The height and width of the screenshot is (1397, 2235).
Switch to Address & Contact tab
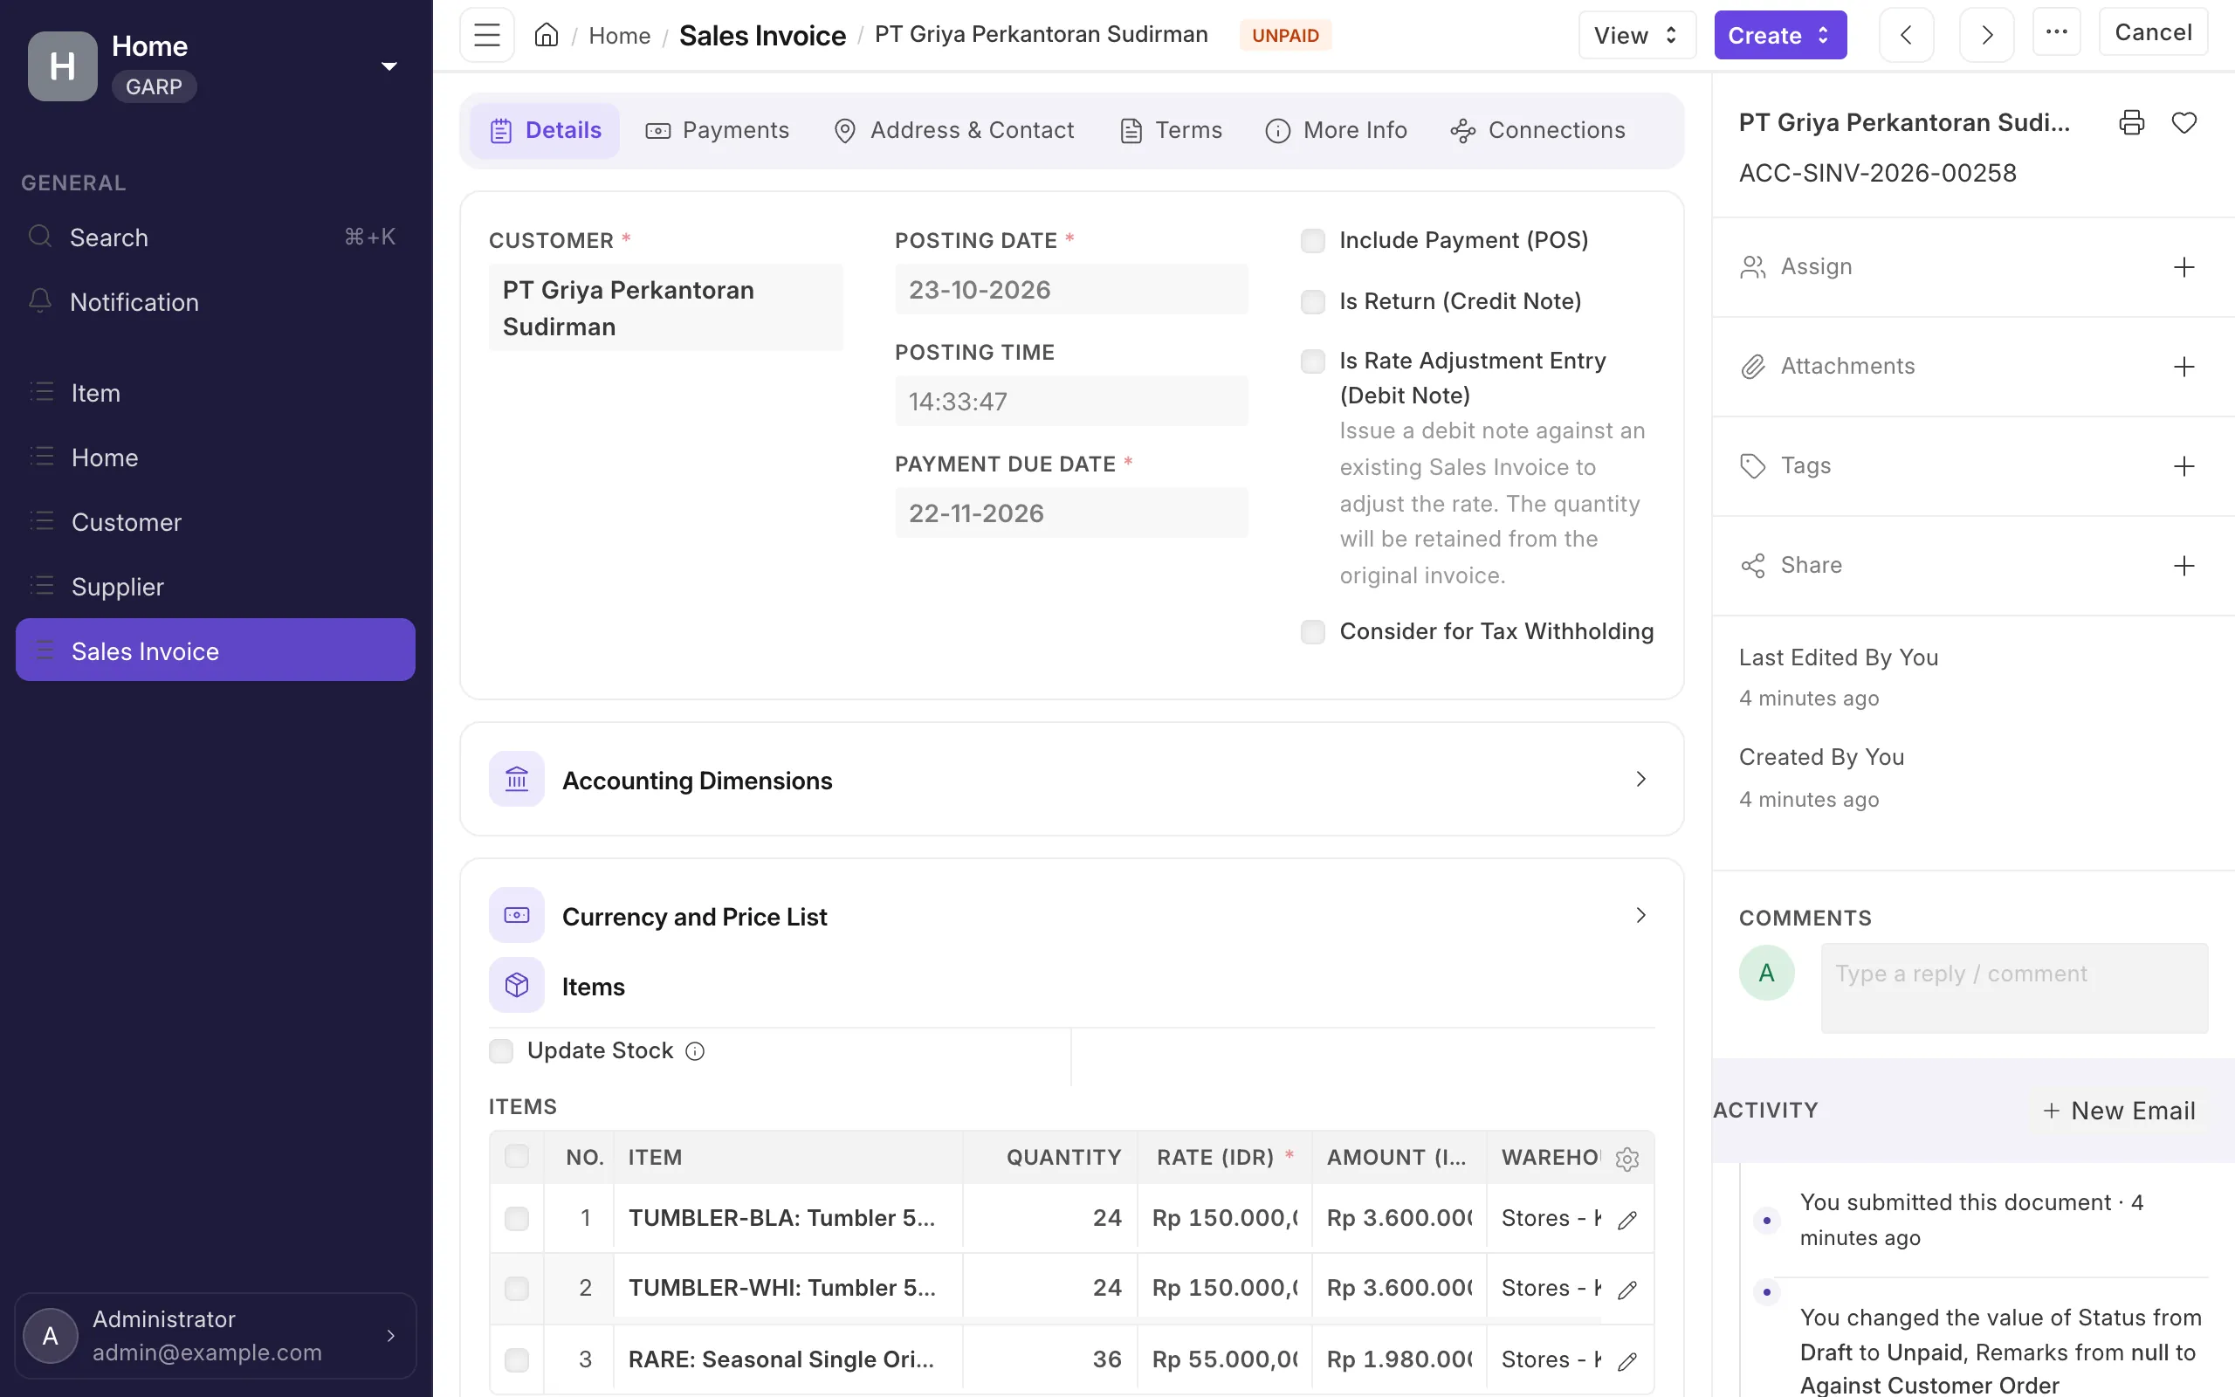coord(954,130)
